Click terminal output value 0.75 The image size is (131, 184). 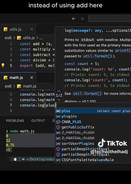[x=10, y=145]
